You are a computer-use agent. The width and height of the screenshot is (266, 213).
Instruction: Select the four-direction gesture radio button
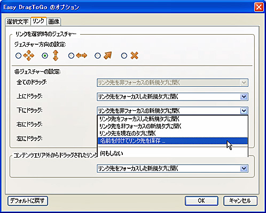(x=19, y=56)
